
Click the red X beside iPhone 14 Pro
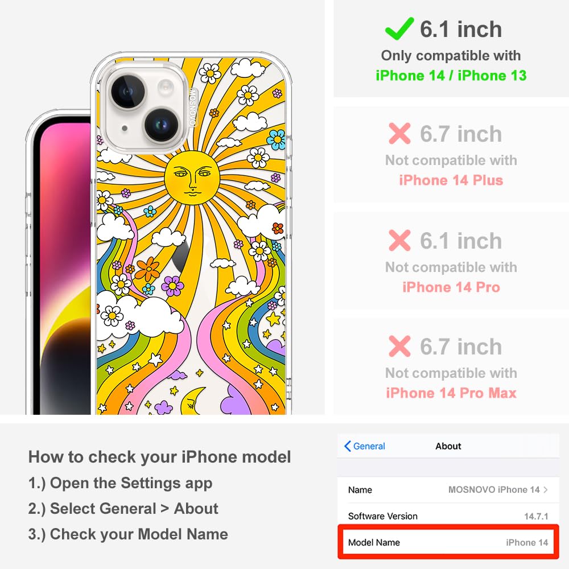pos(399,240)
